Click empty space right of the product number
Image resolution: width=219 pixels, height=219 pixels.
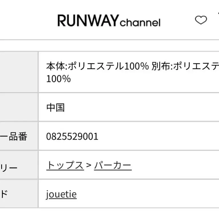157,136
